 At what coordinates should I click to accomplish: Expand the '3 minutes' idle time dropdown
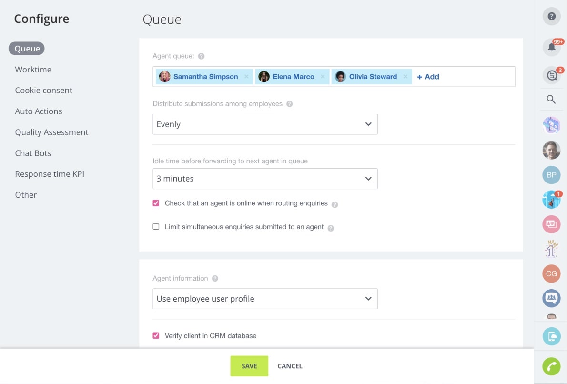pos(265,179)
